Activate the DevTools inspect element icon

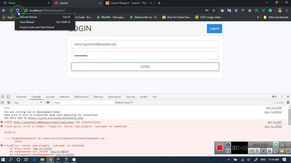[3, 96]
